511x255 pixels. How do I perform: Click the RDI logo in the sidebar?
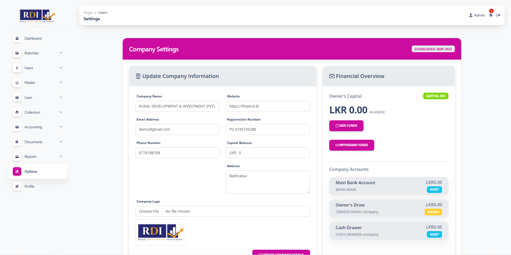tap(37, 16)
